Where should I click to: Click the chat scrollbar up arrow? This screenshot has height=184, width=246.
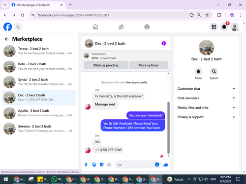168,74
